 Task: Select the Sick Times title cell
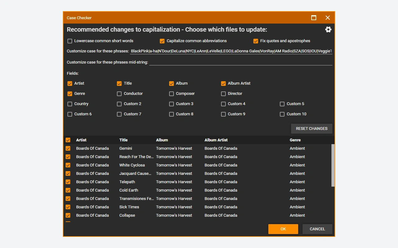pyautogui.click(x=129, y=207)
